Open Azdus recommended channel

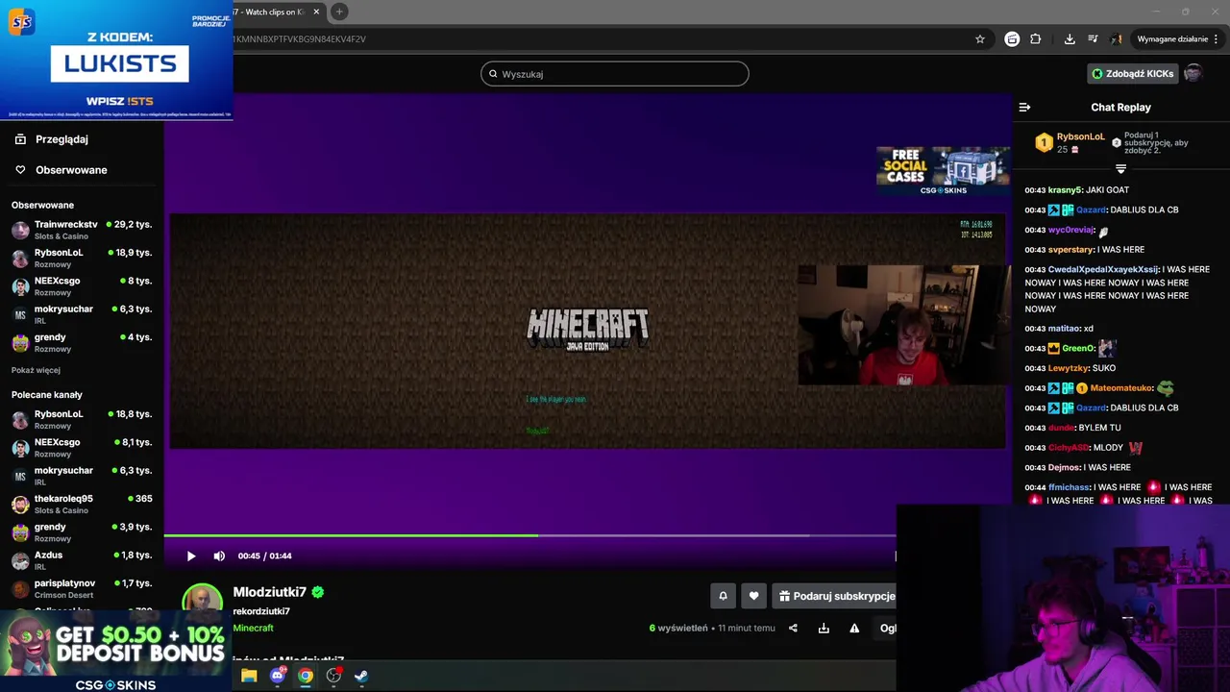tap(82, 560)
